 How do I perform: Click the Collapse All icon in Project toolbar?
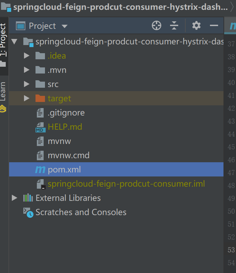point(174,26)
